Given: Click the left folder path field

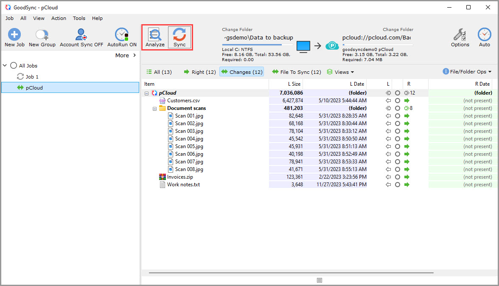Looking at the screenshot, I should (258, 37).
